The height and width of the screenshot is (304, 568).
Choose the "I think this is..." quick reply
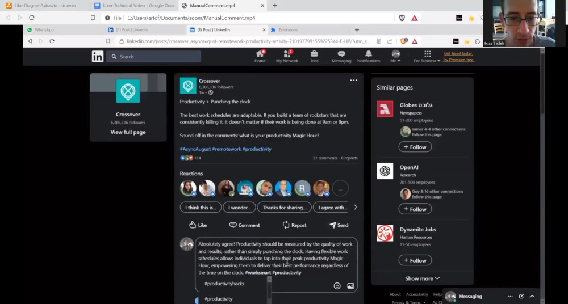click(x=201, y=208)
